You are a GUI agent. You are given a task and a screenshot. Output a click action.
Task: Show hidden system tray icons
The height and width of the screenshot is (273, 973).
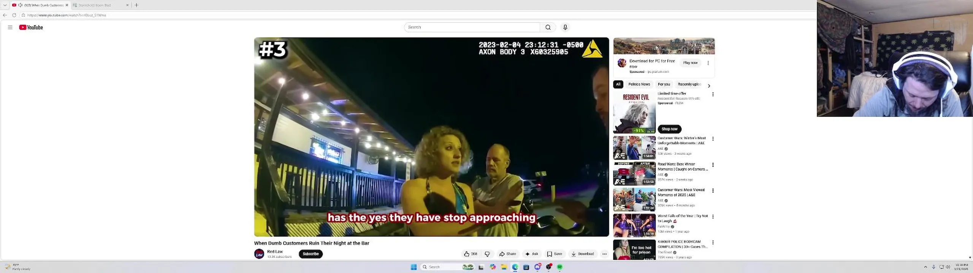(x=925, y=267)
